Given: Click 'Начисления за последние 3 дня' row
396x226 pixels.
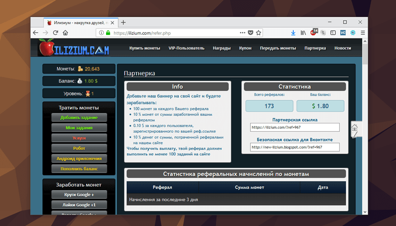Looking at the screenshot, I should pos(236,200).
